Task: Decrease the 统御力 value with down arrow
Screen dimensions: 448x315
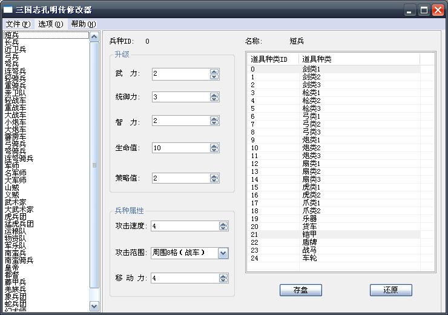Action: click(214, 100)
